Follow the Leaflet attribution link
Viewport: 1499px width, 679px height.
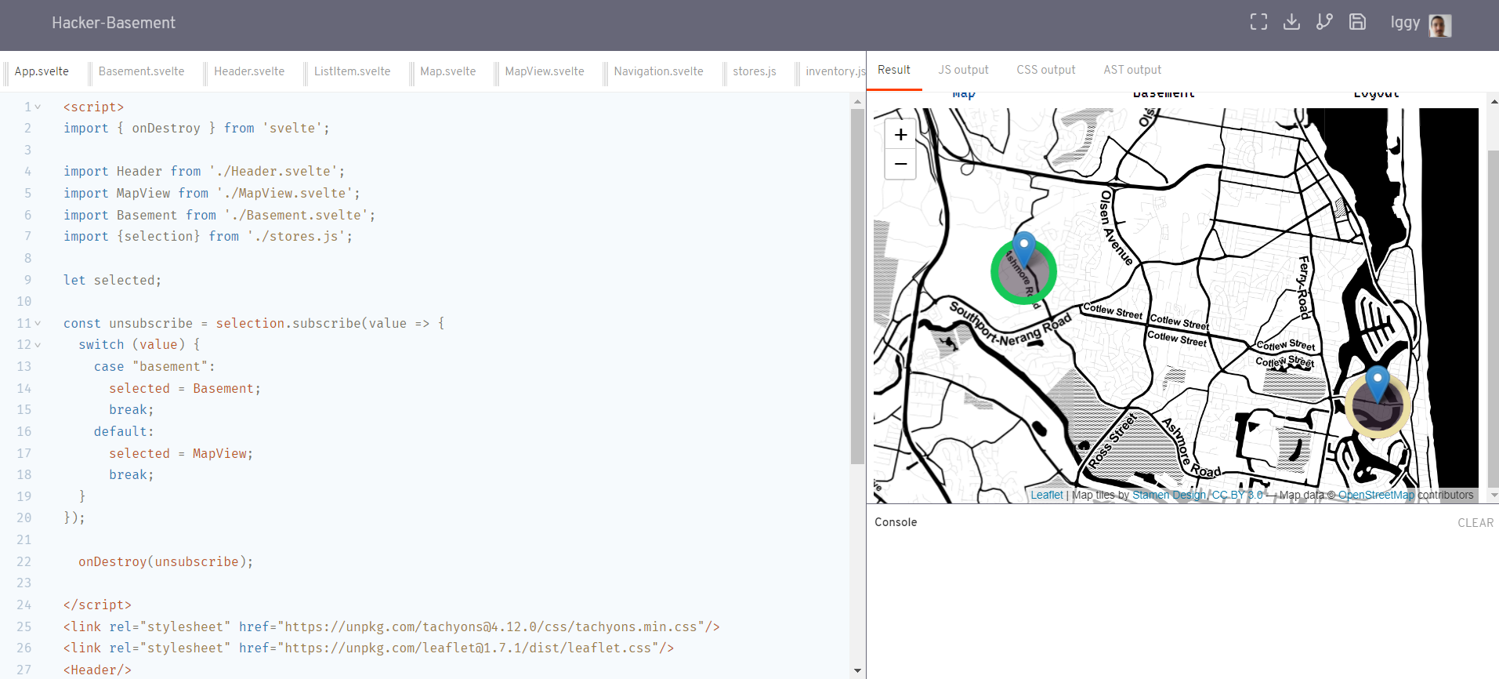point(1047,495)
